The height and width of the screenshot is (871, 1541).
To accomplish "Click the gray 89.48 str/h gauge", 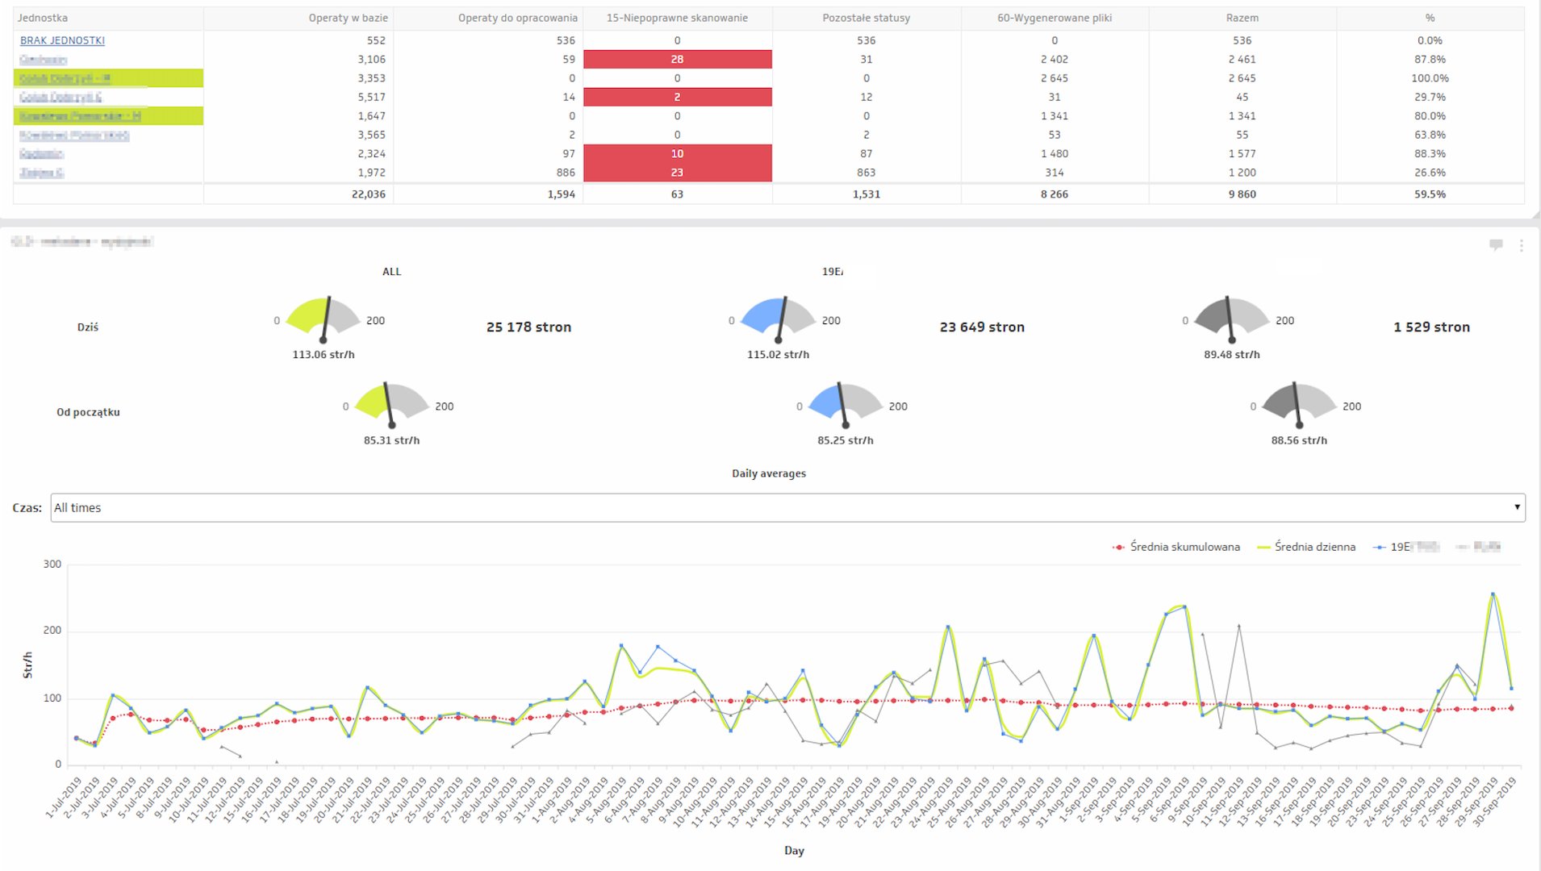I will tap(1231, 319).
